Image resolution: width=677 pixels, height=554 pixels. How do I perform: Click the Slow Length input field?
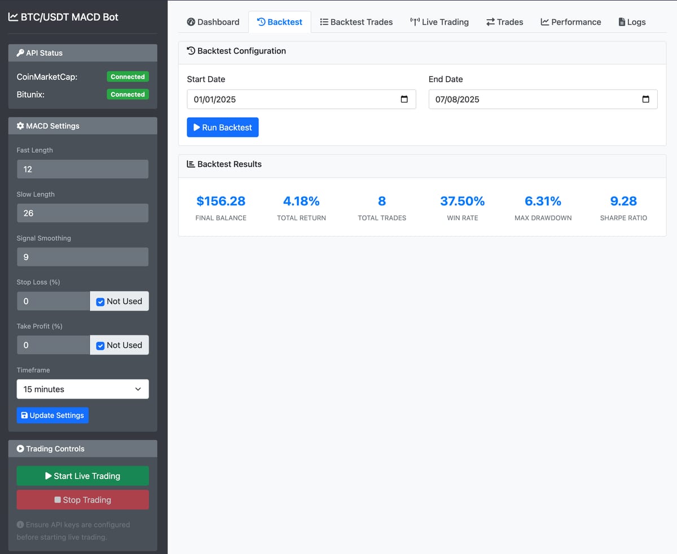(x=83, y=213)
